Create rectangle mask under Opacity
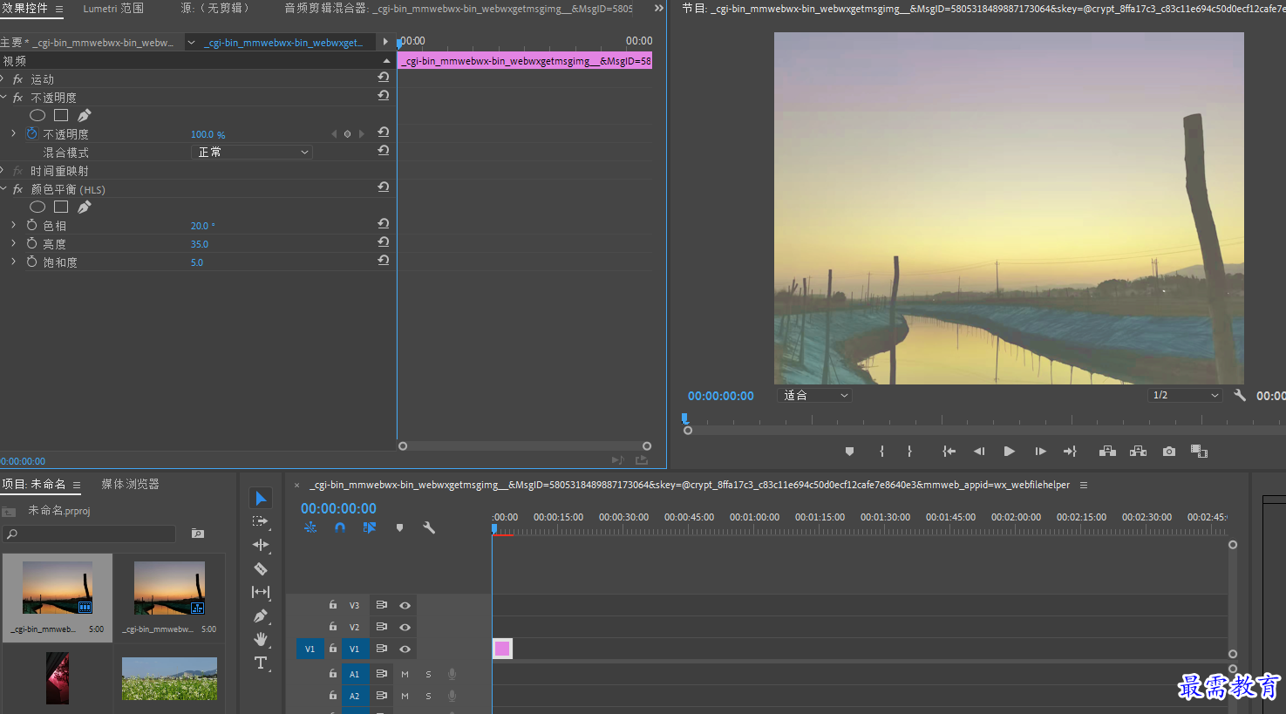The height and width of the screenshot is (714, 1286). [61, 115]
